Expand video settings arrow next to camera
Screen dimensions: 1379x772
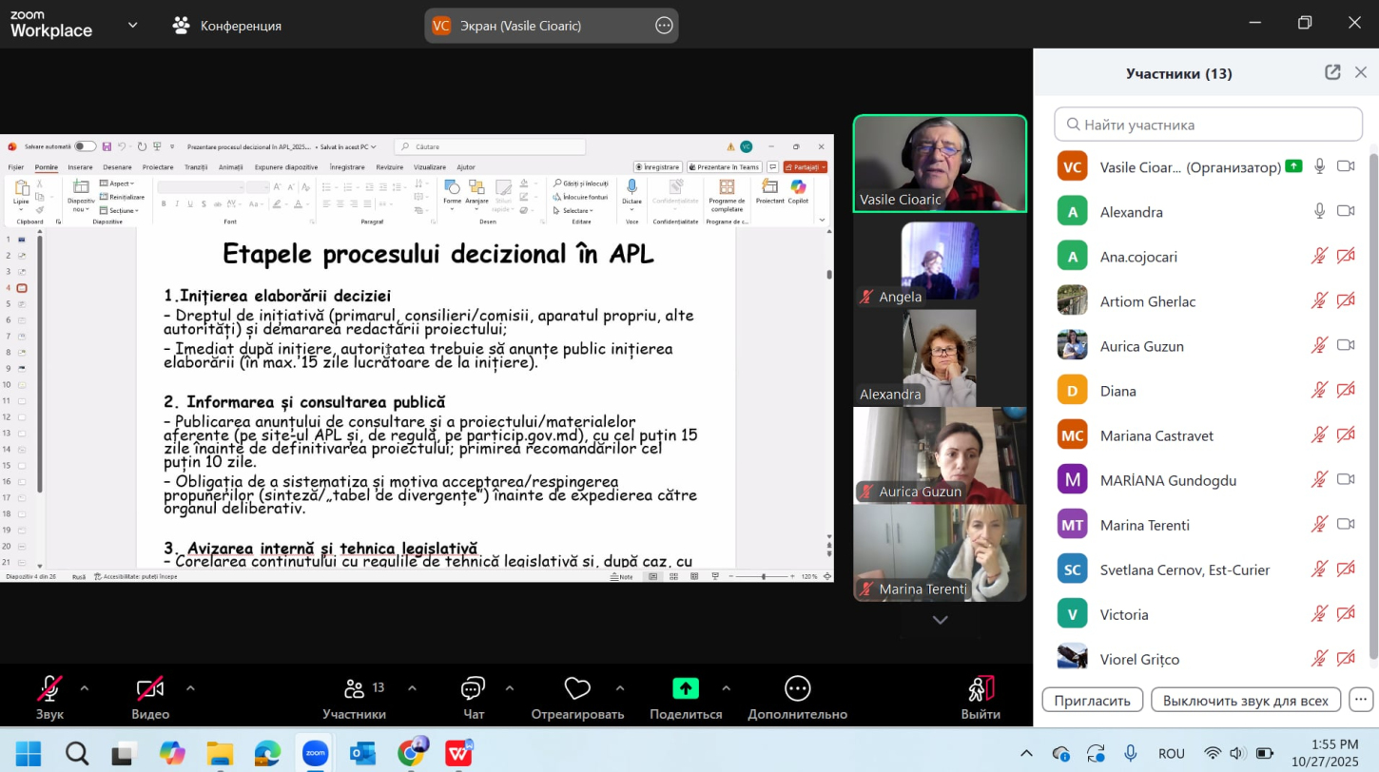(190, 688)
